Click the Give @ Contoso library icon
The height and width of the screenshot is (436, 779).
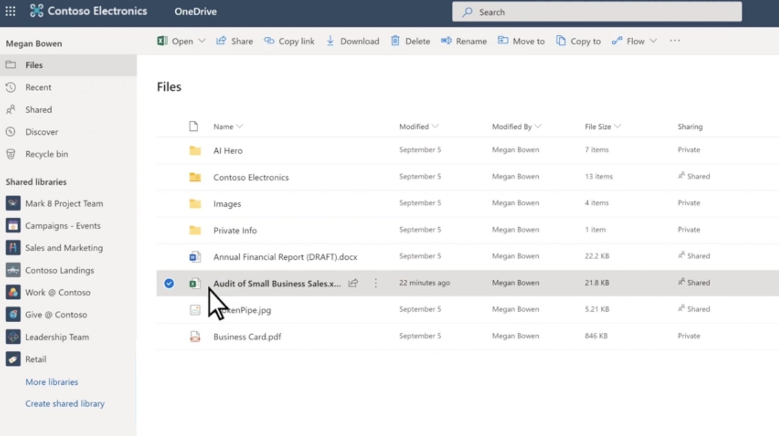coord(13,314)
